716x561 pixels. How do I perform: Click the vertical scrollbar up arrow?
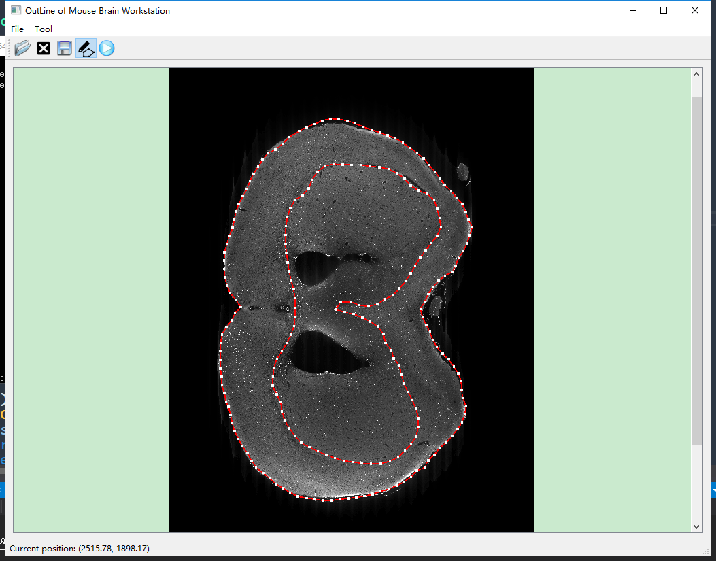tap(696, 73)
